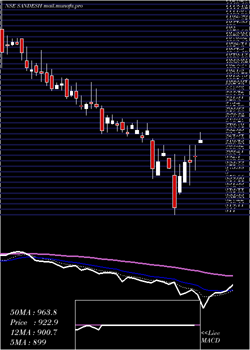The height and width of the screenshot is (350, 250).
Task: Click the 892.1 price axis label
Action: (233, 156)
